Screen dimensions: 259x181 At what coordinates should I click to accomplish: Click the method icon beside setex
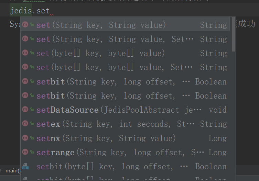(25, 124)
